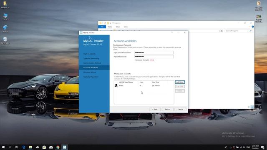Select the user account icon in the accounts list

[116, 85]
